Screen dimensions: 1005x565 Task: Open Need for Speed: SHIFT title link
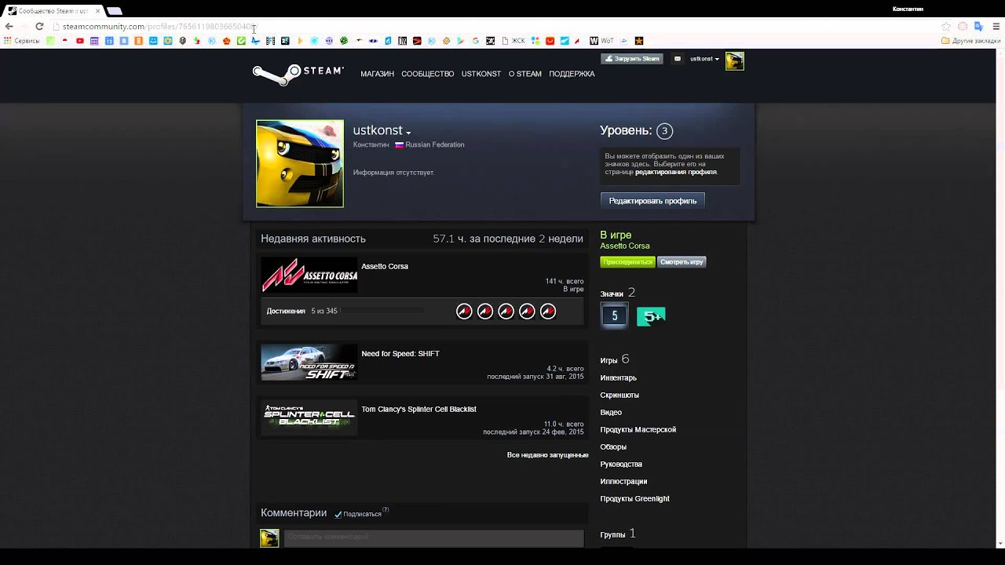(x=400, y=354)
